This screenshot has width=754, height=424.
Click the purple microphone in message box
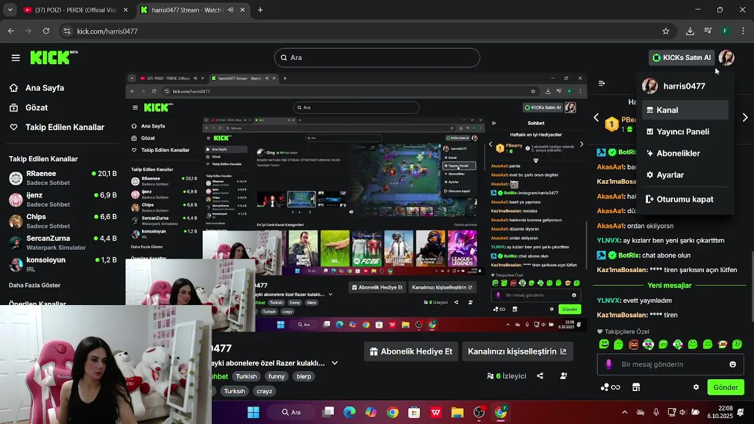(x=609, y=364)
